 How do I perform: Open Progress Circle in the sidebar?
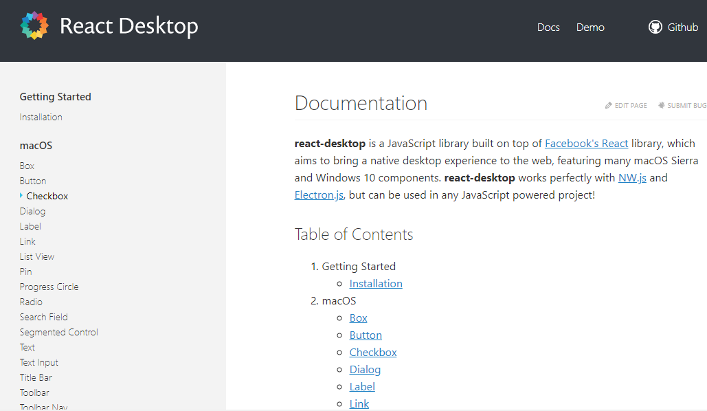[x=49, y=287]
